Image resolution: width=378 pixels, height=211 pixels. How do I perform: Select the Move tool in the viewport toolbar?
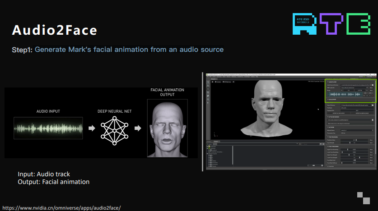pyautogui.click(x=208, y=89)
